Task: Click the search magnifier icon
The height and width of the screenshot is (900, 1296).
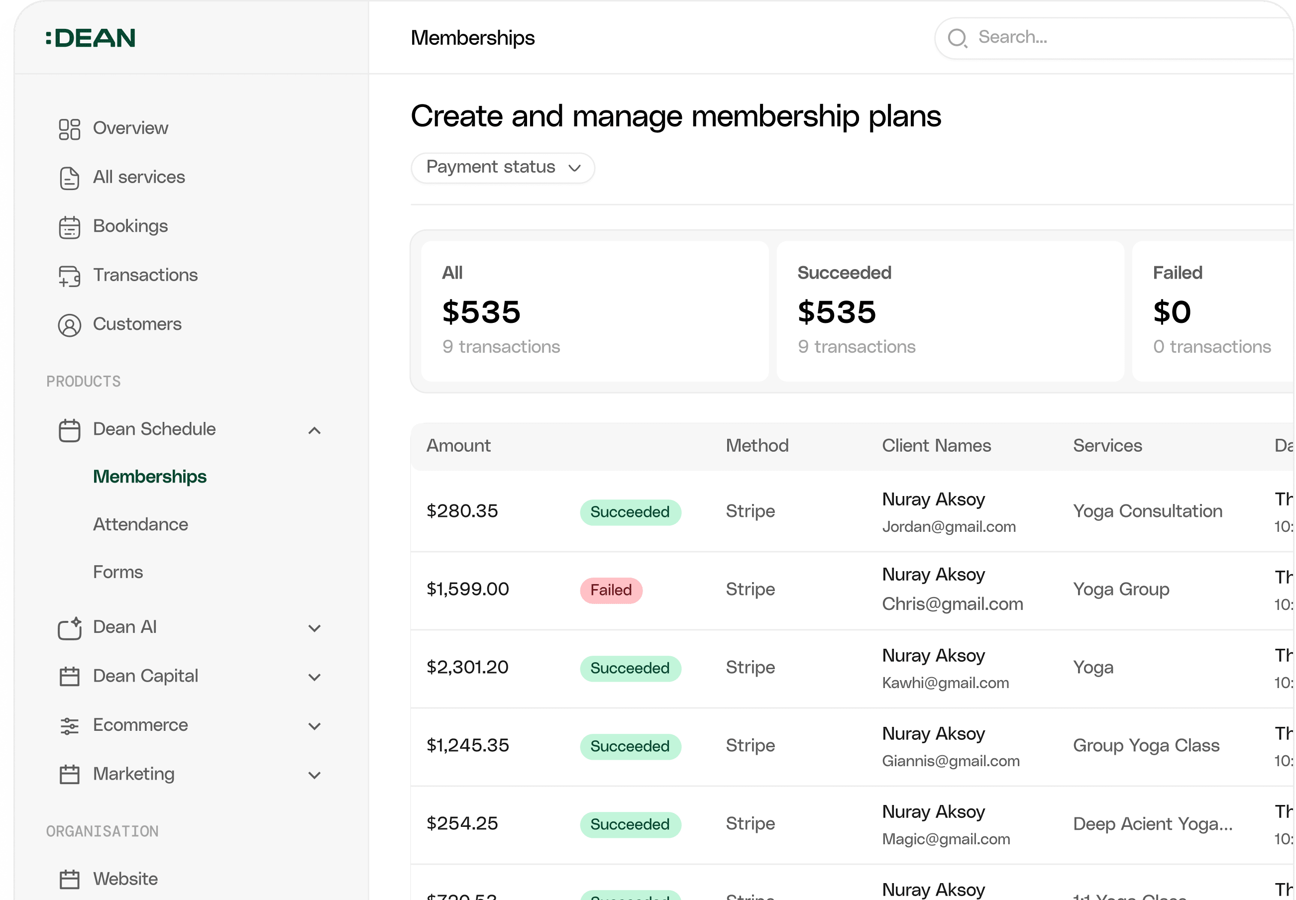Action: (957, 38)
